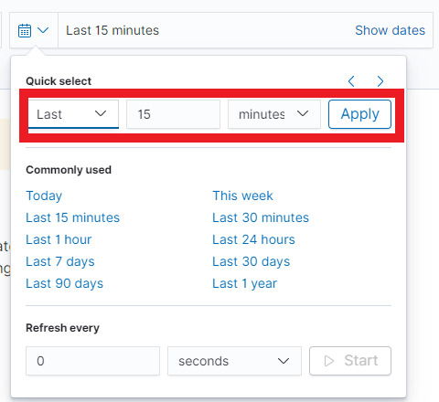Expand the Last tense dropdown
439x402 pixels.
[x=73, y=114]
